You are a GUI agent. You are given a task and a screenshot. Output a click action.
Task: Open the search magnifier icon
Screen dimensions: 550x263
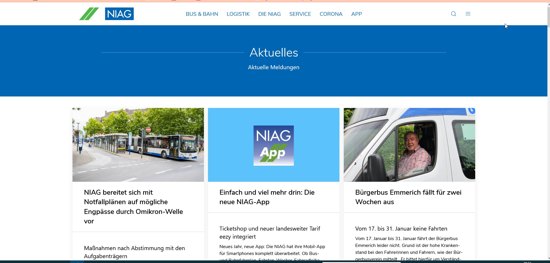[x=454, y=14]
